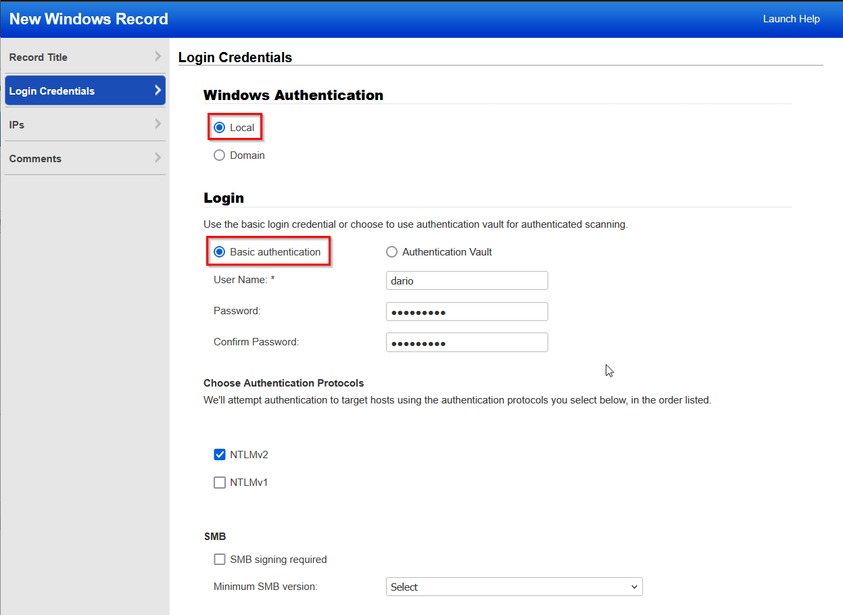Select Basic authentication
The width and height of the screenshot is (843, 615).
pyautogui.click(x=219, y=251)
